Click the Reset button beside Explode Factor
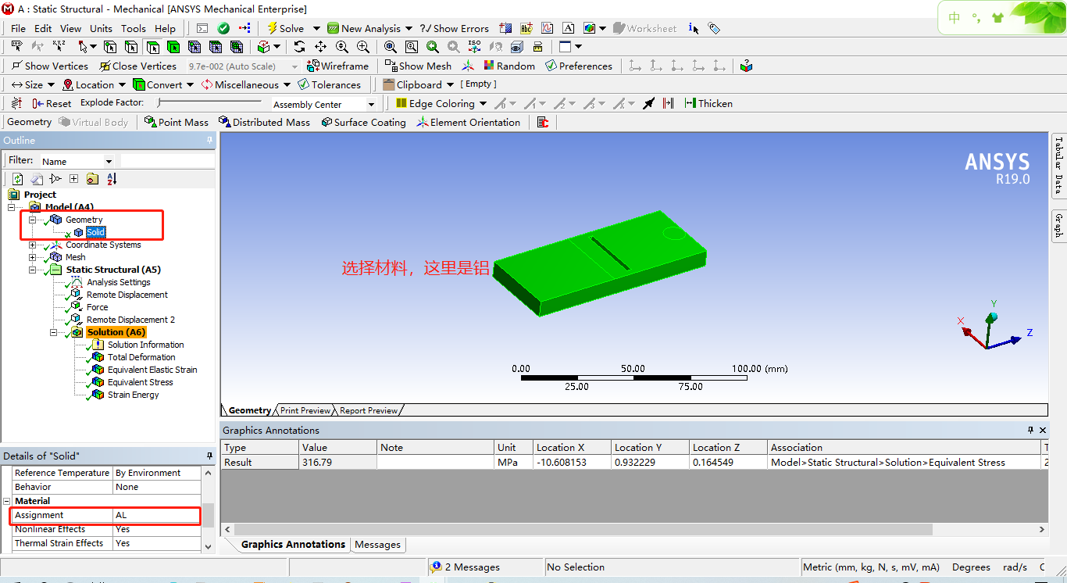1067x583 pixels. (52, 102)
